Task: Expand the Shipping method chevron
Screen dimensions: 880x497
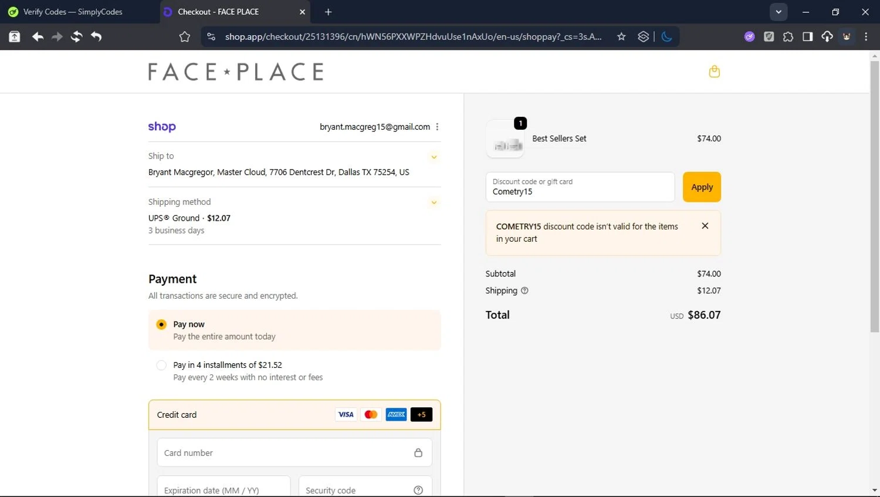Action: 434,203
